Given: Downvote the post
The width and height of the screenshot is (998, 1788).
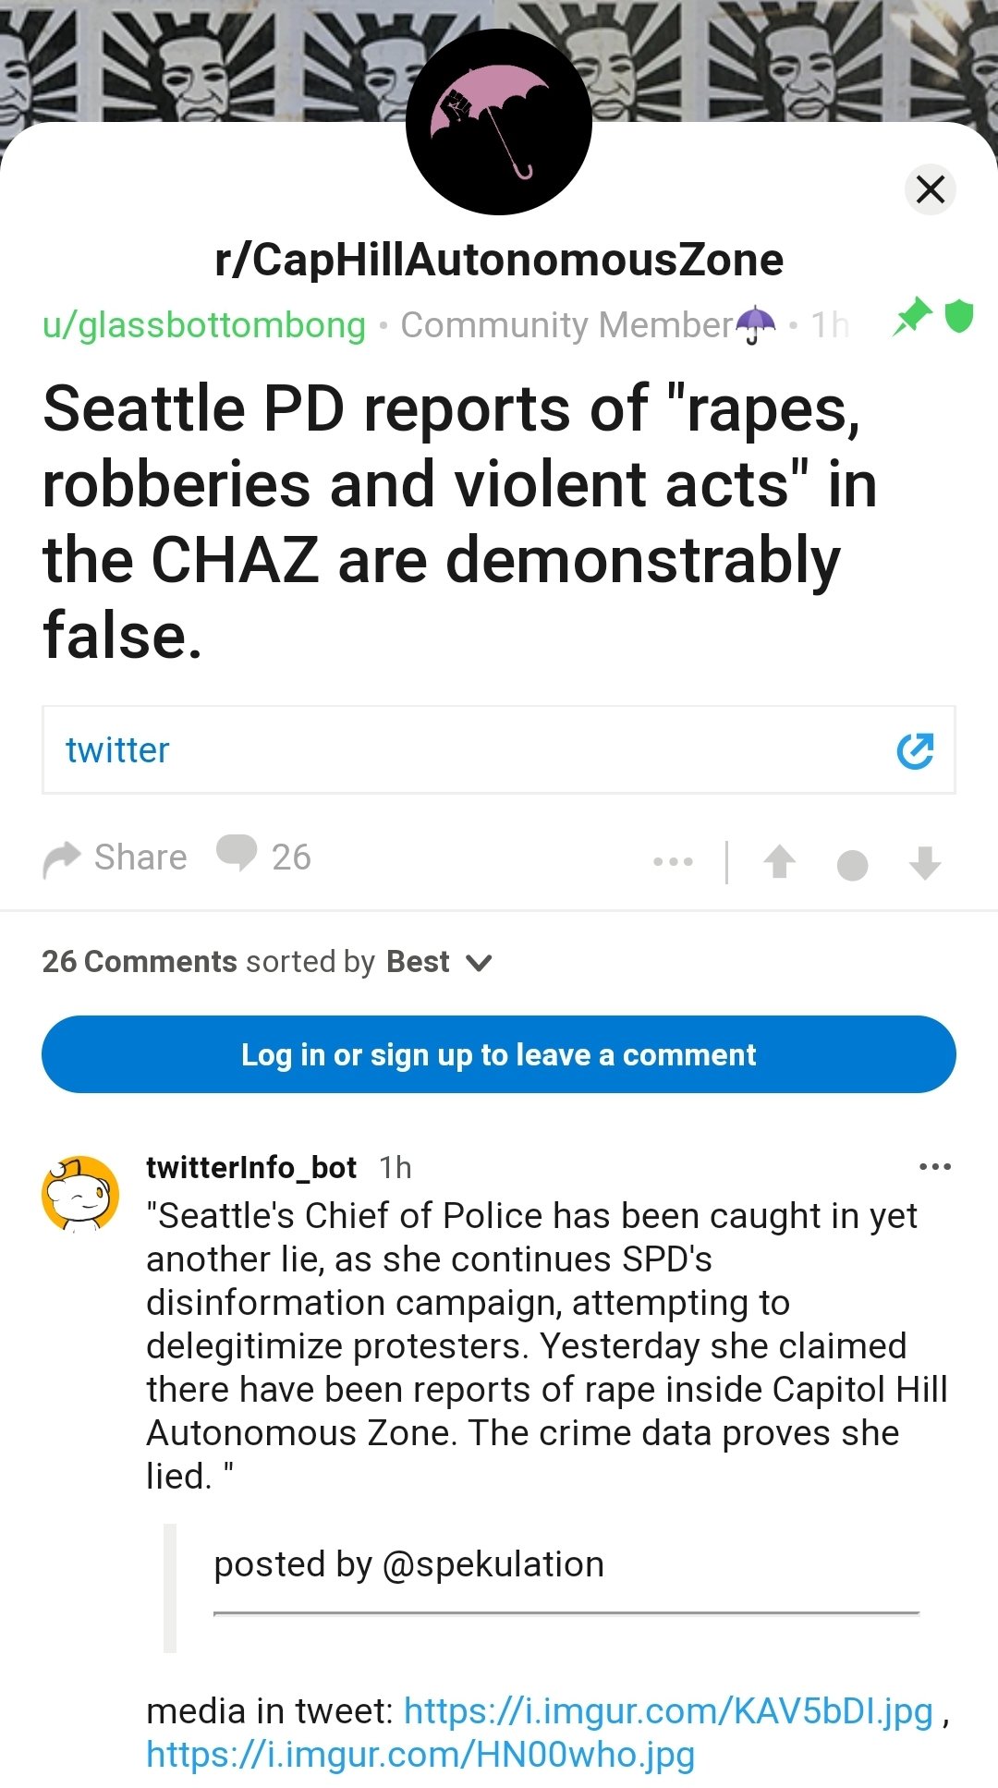Looking at the screenshot, I should [x=924, y=863].
